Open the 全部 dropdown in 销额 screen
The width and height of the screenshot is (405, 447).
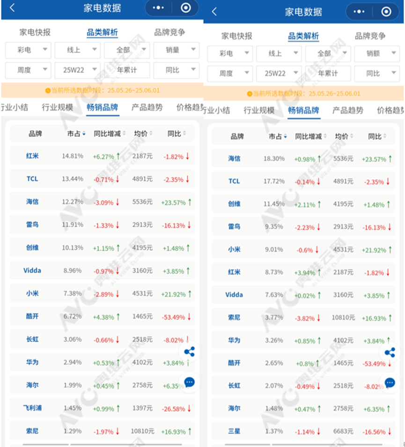tap(328, 54)
